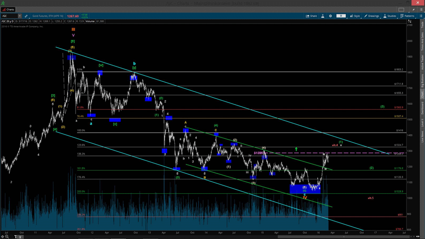Click the link icon next to symbol box
The height and width of the screenshot is (239, 425).
tap(26, 16)
